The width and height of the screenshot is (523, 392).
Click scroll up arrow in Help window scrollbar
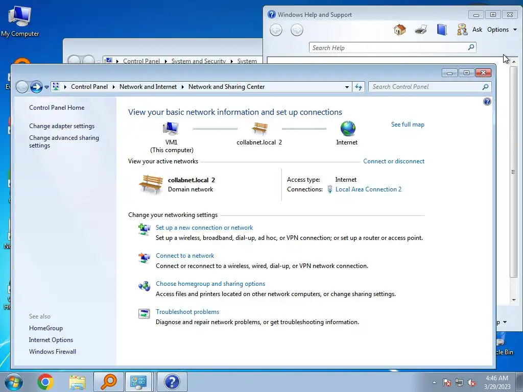coord(514,61)
